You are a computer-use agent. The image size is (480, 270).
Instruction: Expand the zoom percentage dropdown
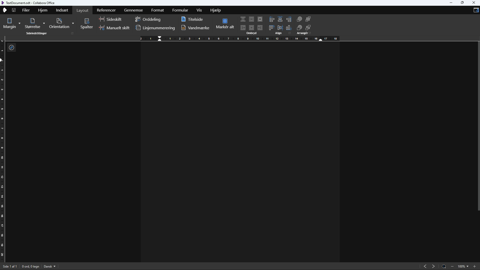[468, 266]
